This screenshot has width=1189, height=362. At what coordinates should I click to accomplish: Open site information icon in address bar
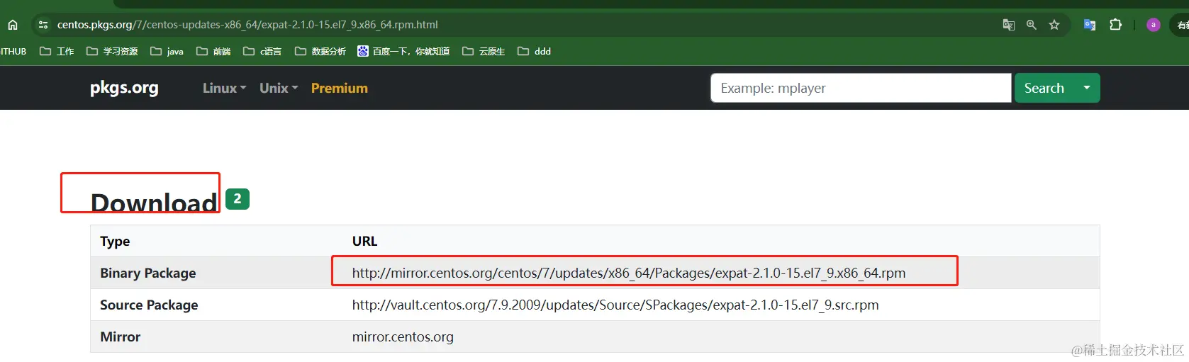(x=43, y=25)
